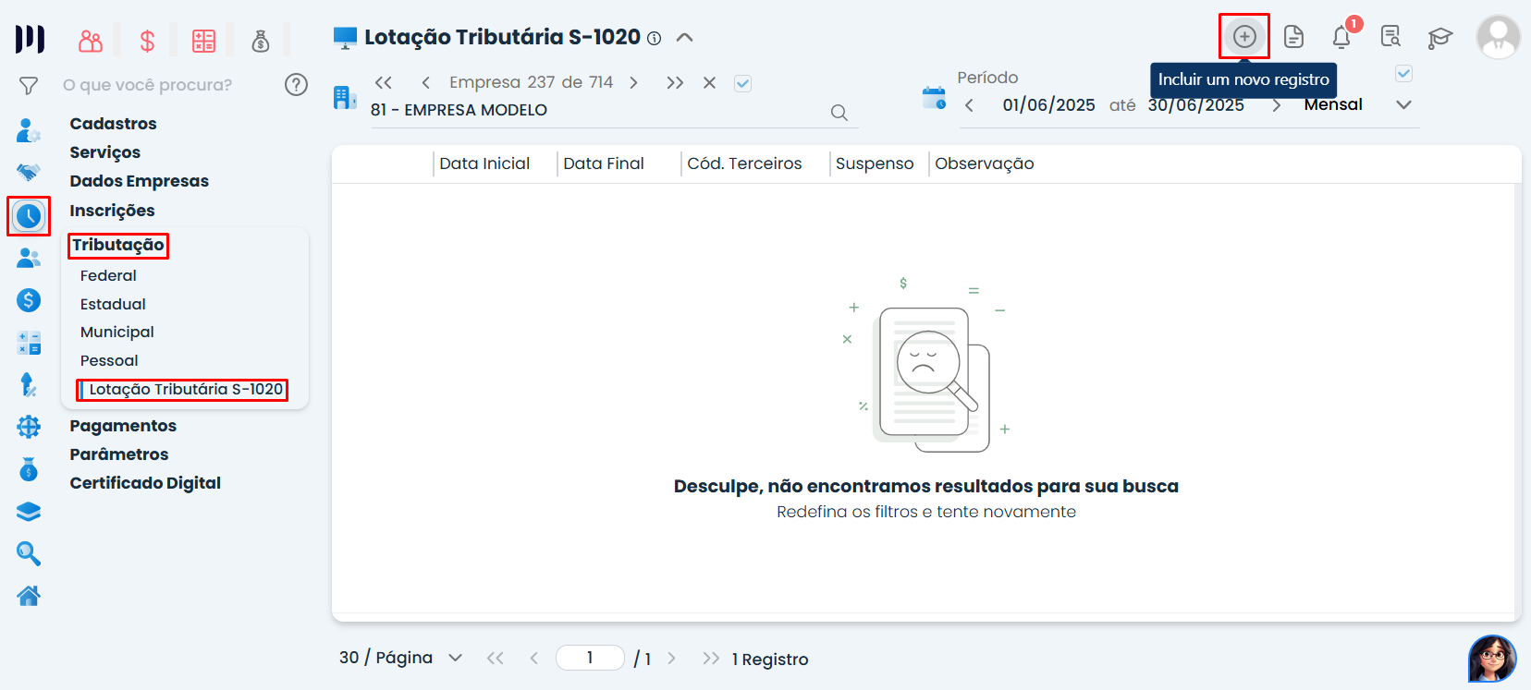Collapse the Lotação Tributária S-1020 title chevron
The width and height of the screenshot is (1531, 690).
tap(684, 38)
